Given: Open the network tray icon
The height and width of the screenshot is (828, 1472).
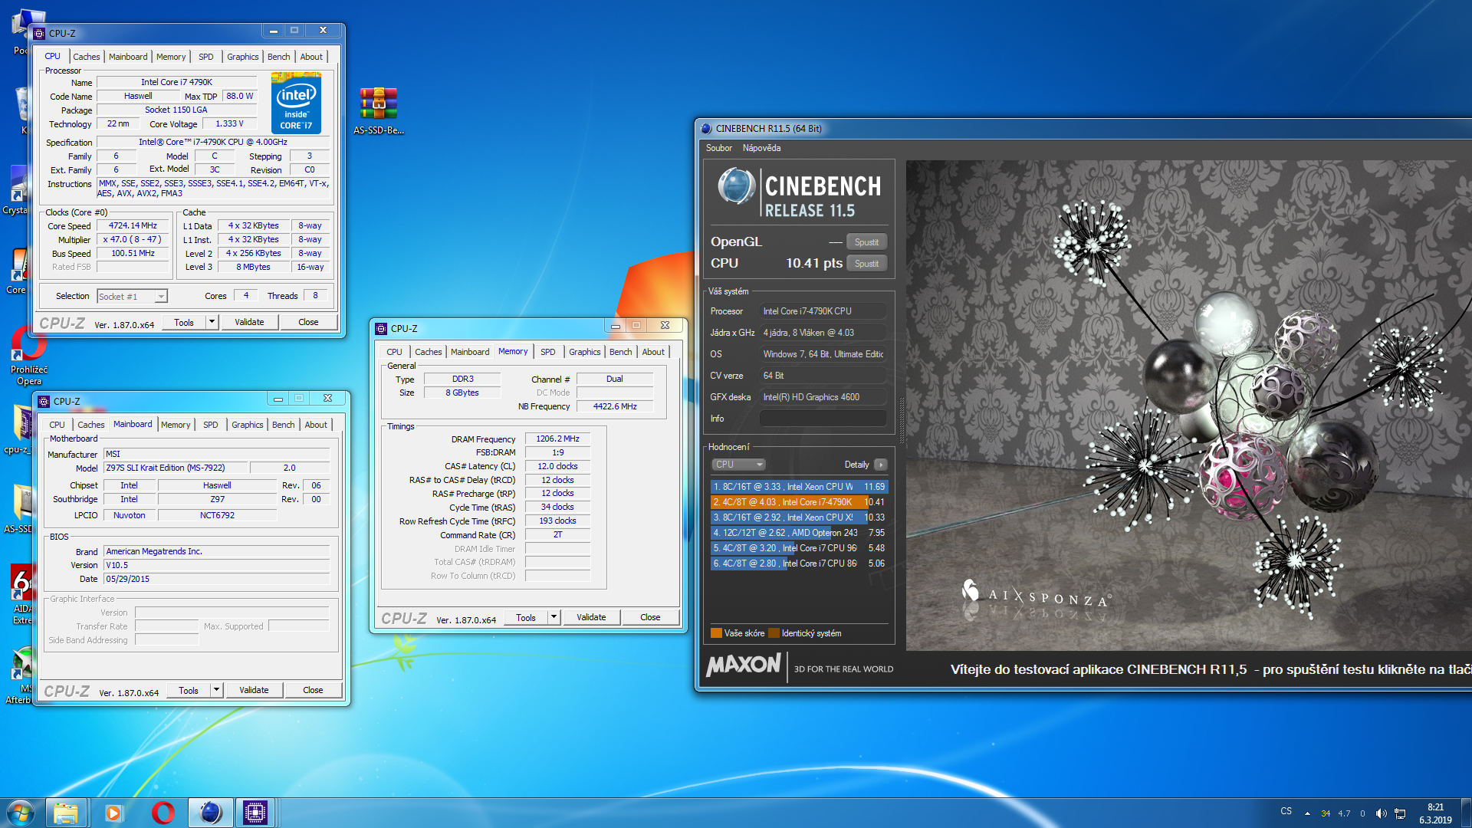Looking at the screenshot, I should coord(1400,813).
